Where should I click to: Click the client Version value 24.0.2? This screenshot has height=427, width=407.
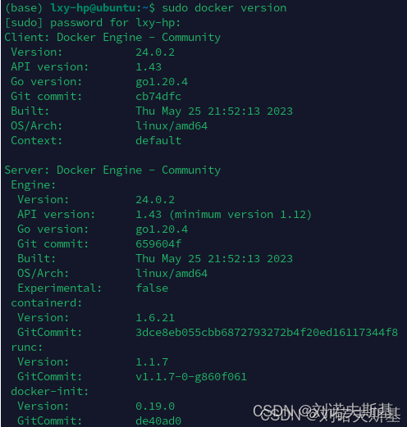click(x=155, y=52)
